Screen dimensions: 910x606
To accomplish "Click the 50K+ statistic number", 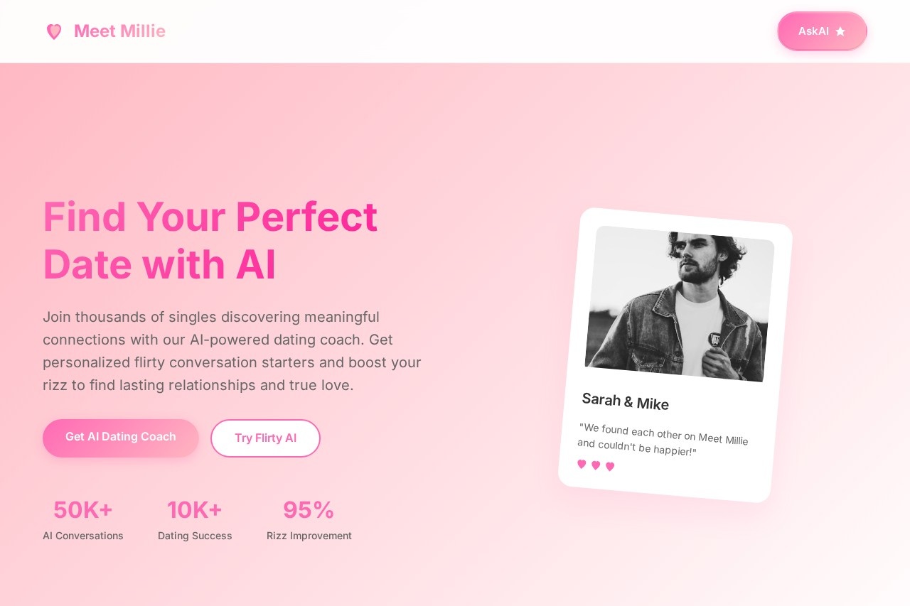I will pos(83,510).
